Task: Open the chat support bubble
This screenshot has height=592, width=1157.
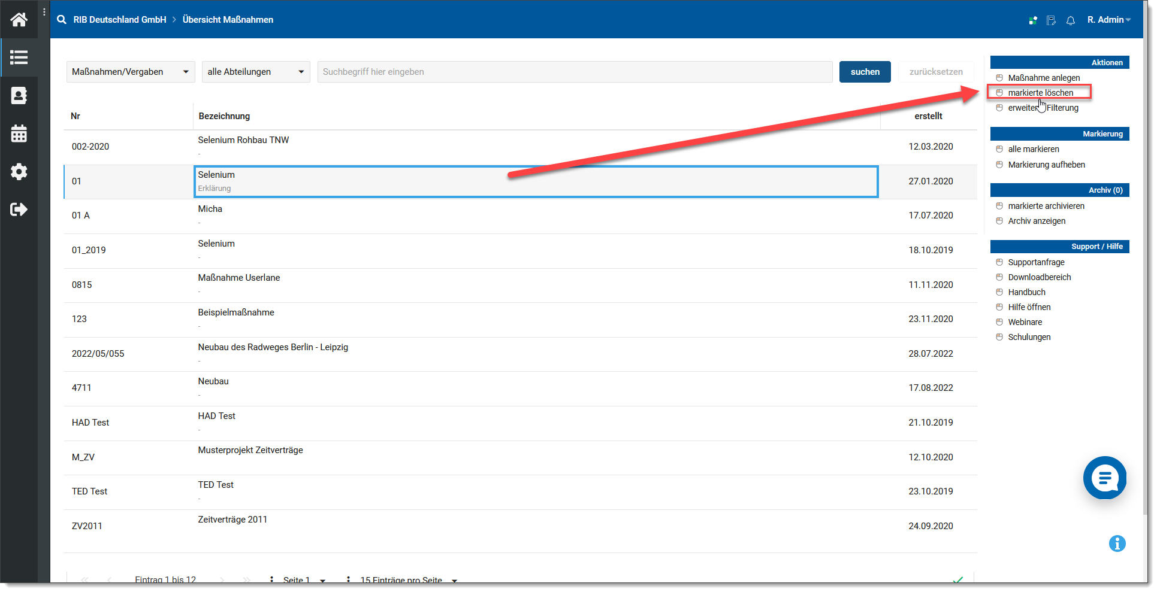Action: tap(1104, 478)
